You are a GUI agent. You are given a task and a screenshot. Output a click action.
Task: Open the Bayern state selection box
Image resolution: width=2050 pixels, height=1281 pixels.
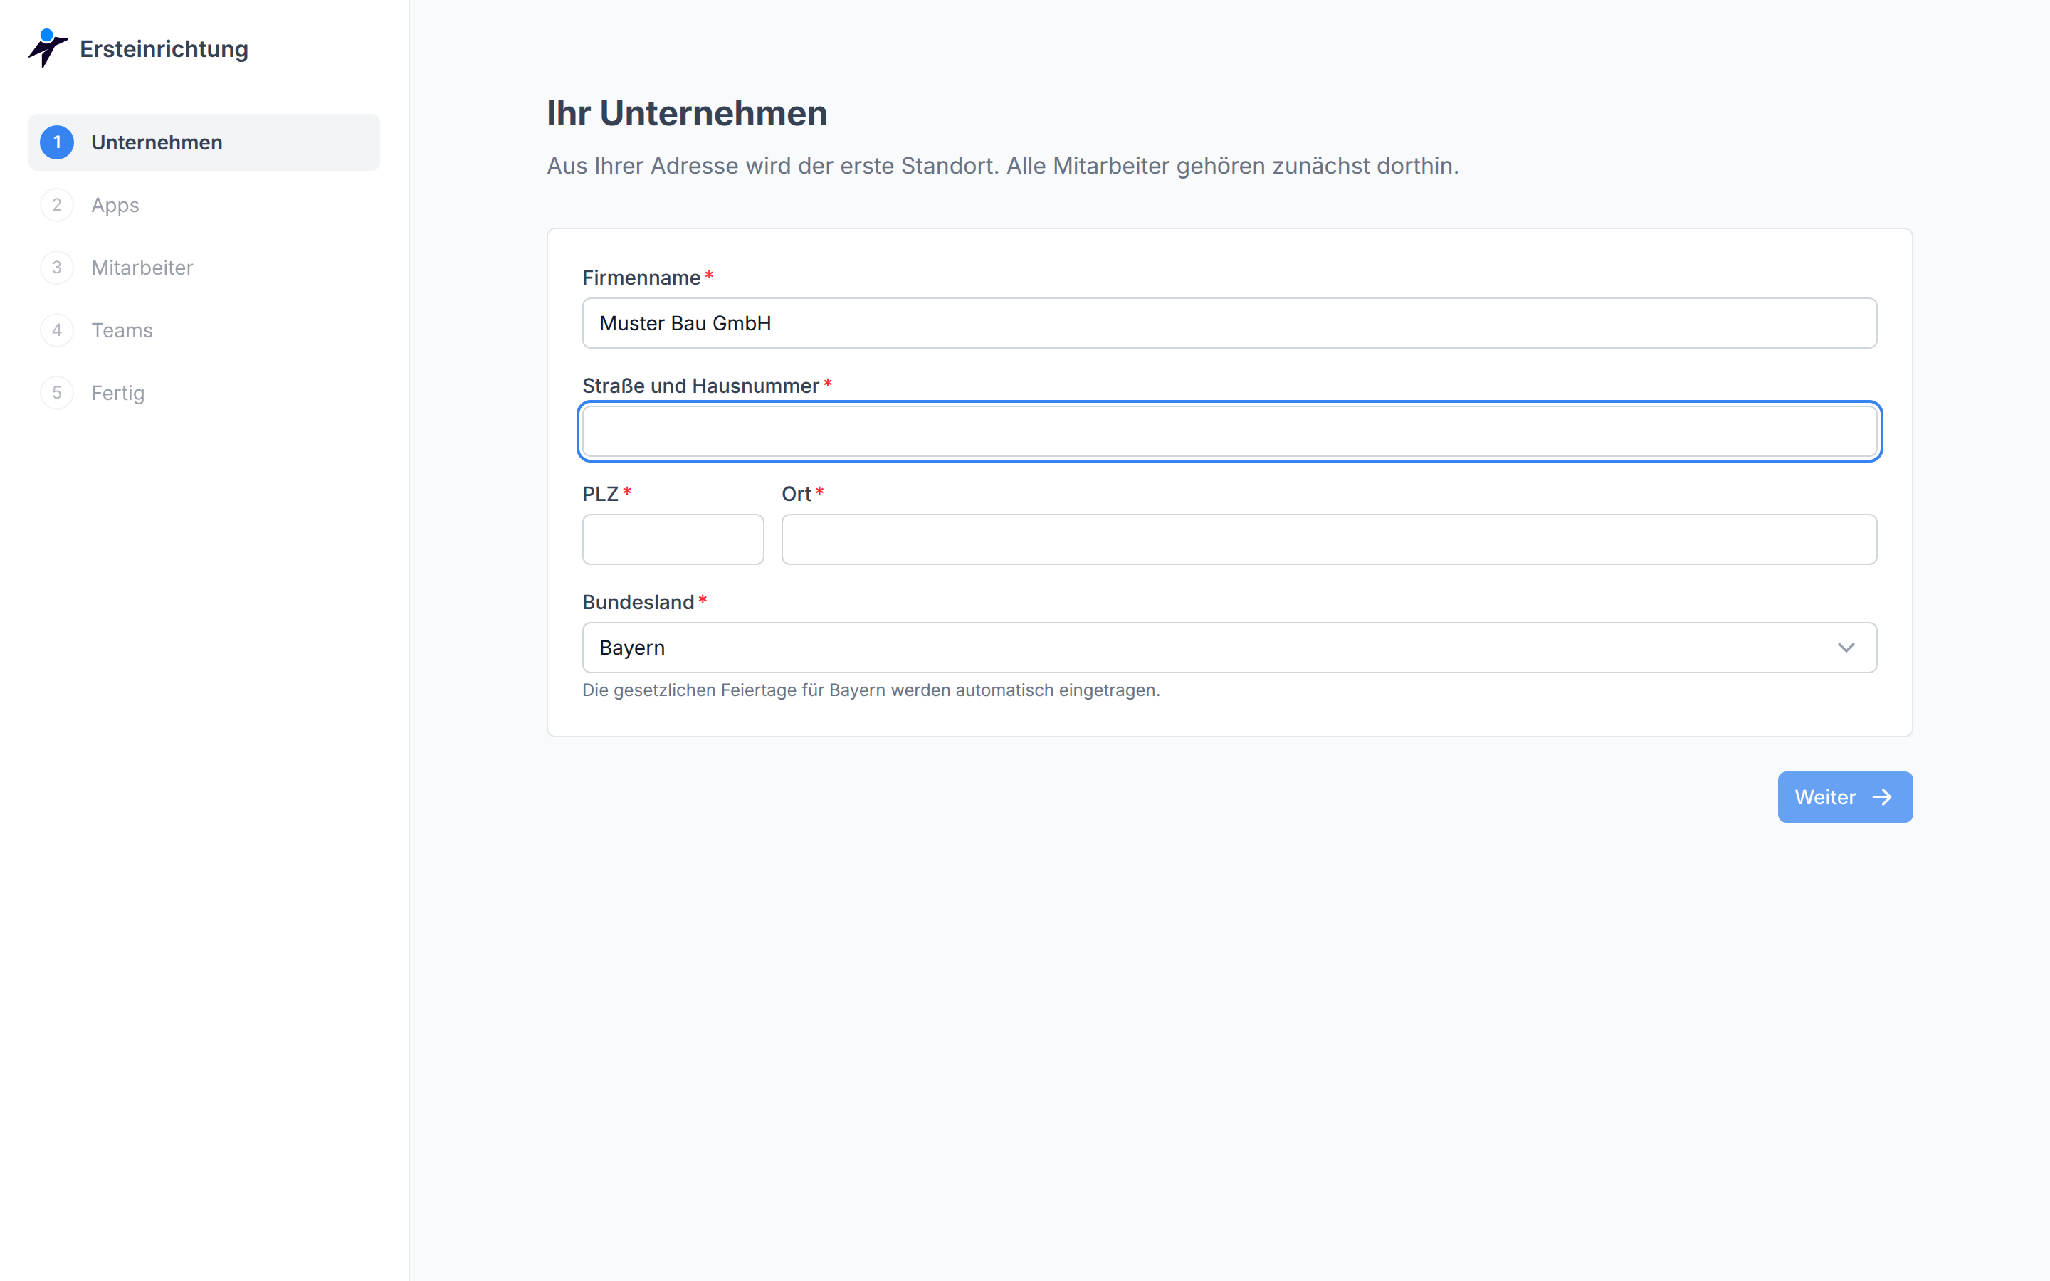click(x=1229, y=648)
